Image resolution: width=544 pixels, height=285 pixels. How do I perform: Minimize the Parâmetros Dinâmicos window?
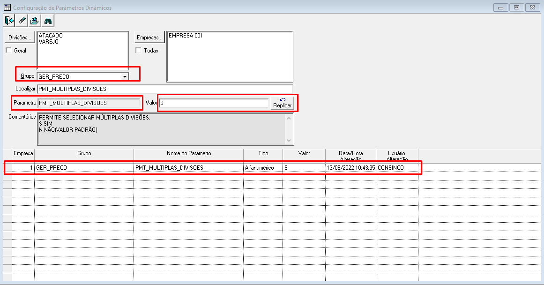[x=500, y=7]
